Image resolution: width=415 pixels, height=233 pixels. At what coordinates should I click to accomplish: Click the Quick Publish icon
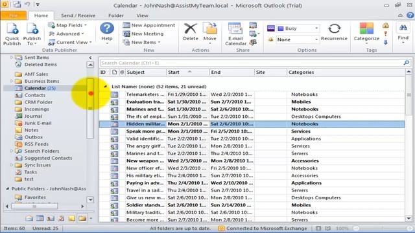12,34
